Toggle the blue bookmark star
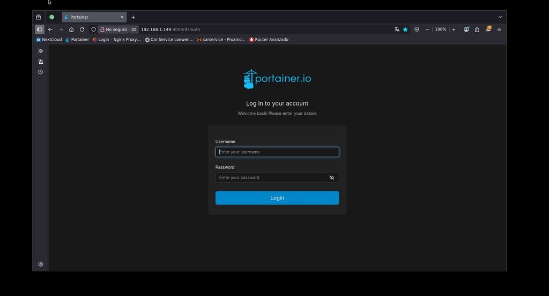549x296 pixels. tap(405, 29)
